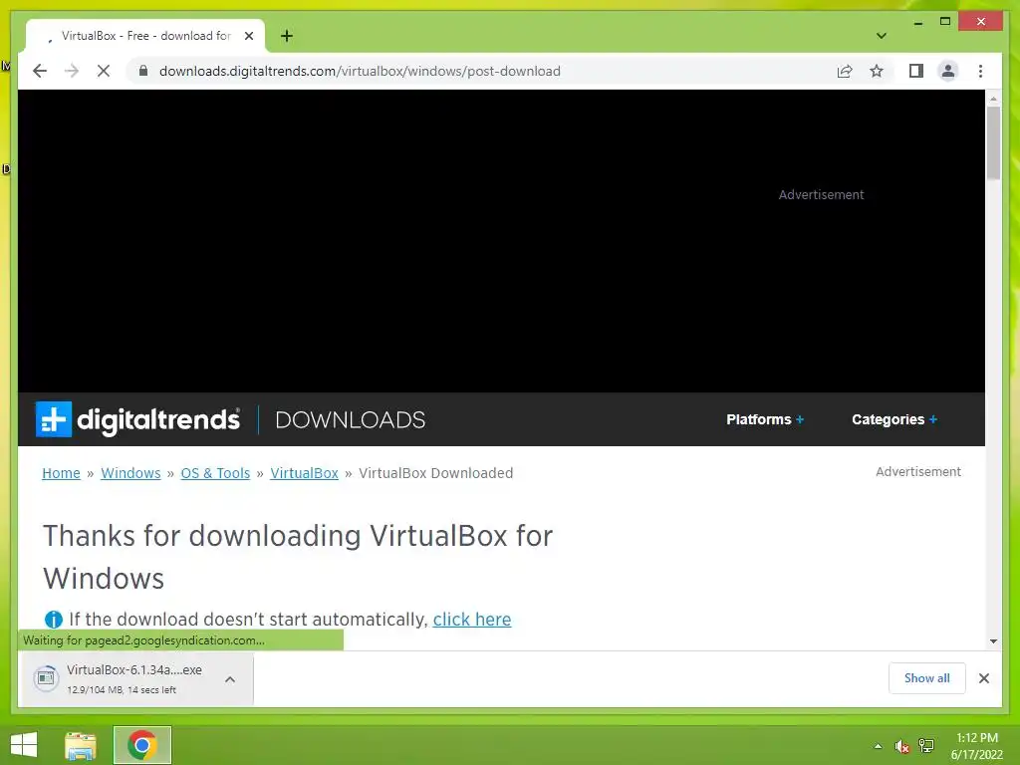Viewport: 1020px width, 765px height.
Task: Open VirtualBox breadcrumb link
Action: pyautogui.click(x=305, y=473)
